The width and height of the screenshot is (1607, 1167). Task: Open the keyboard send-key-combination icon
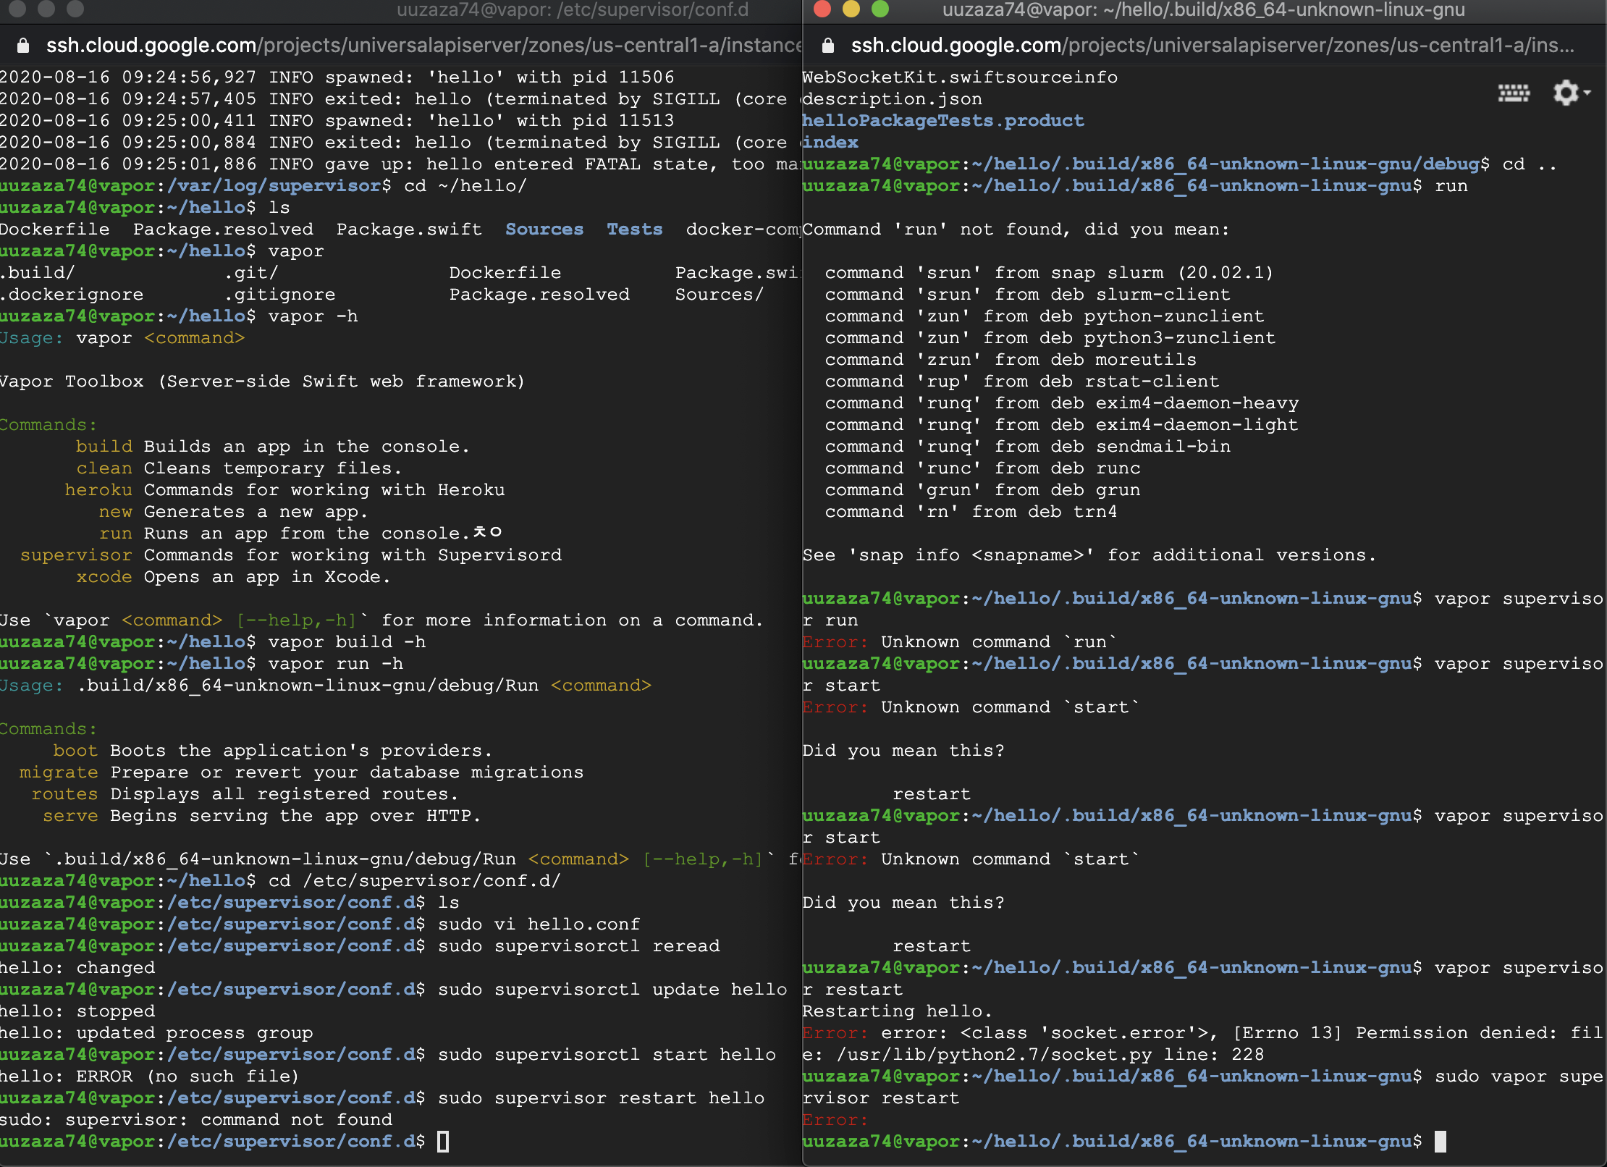[1513, 93]
